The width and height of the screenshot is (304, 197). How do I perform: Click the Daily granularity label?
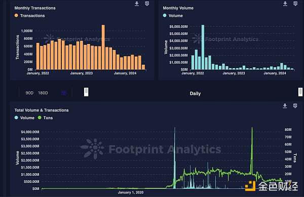click(195, 93)
